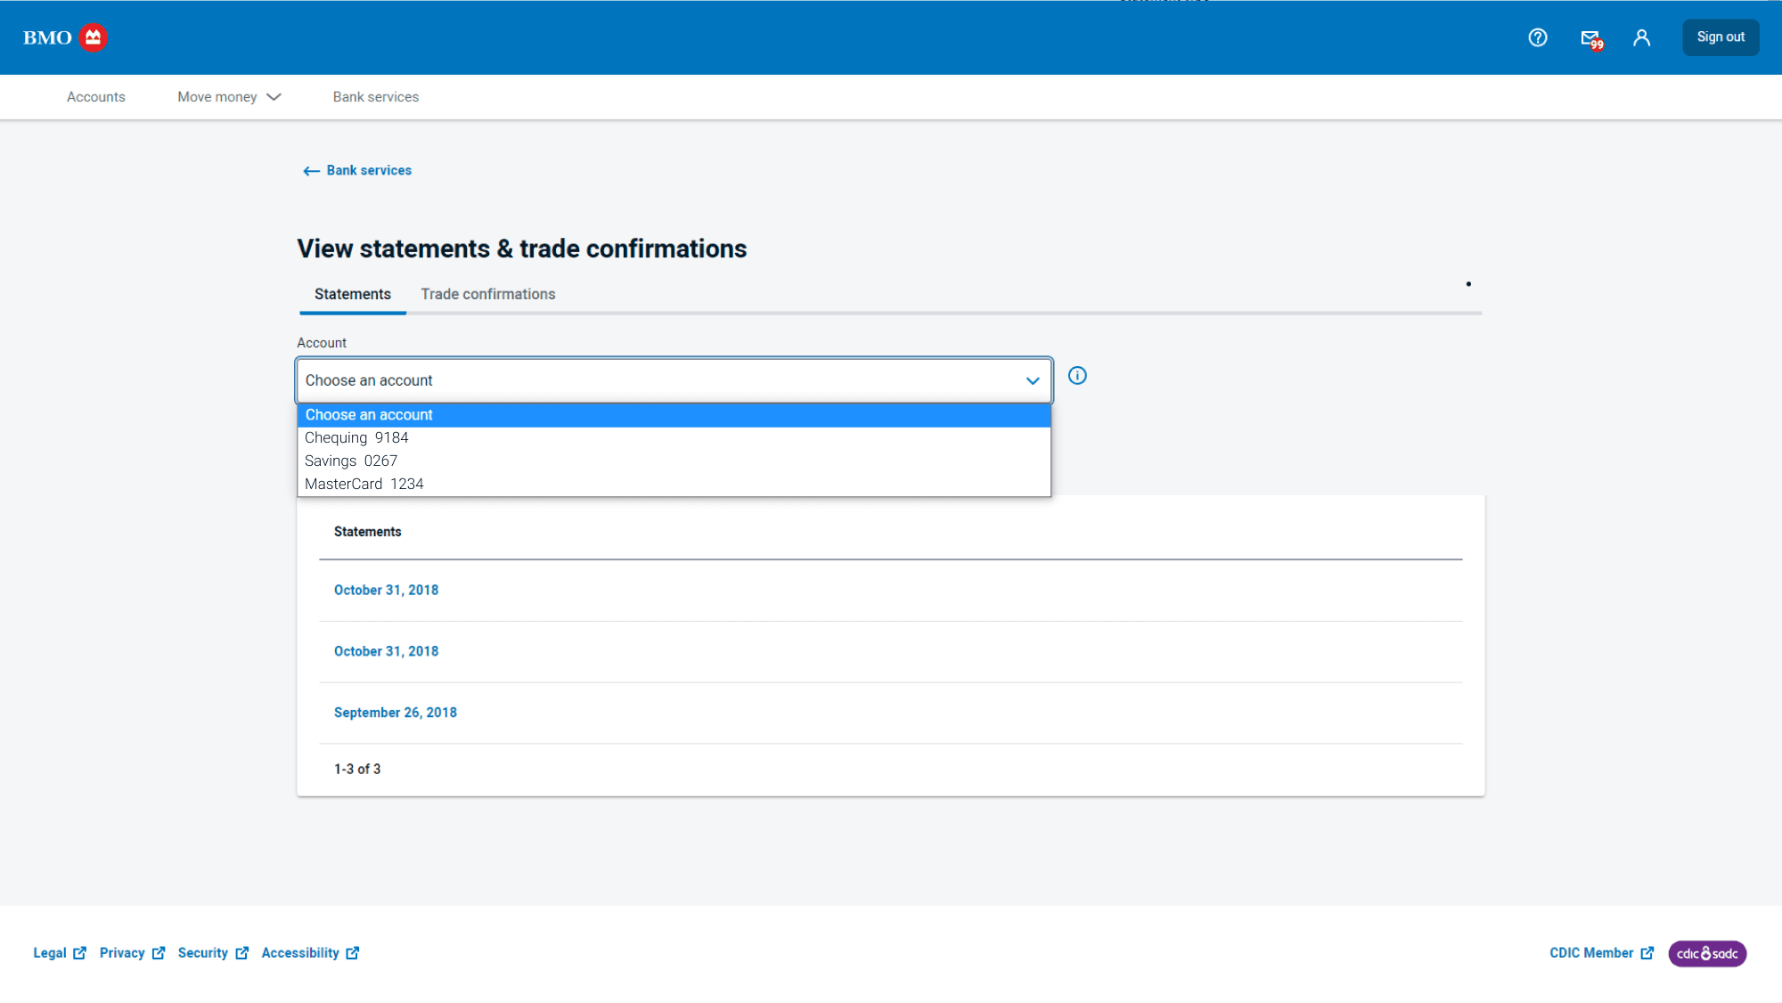Click the 1-3 of 3 pagination text

coord(357,770)
